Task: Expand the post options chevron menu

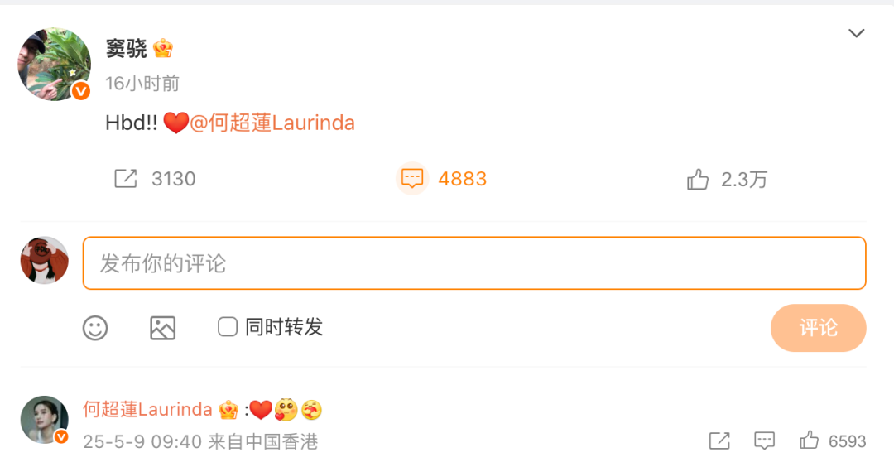Action: (857, 33)
